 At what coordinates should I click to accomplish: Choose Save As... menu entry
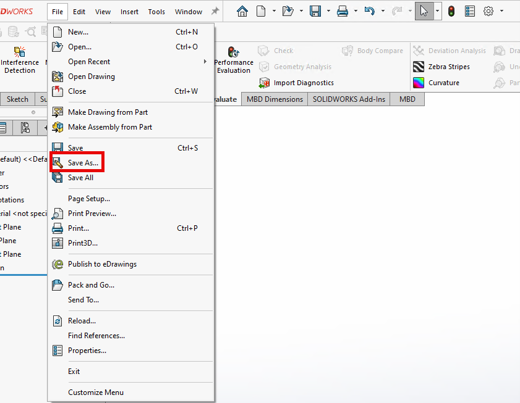point(131,162)
